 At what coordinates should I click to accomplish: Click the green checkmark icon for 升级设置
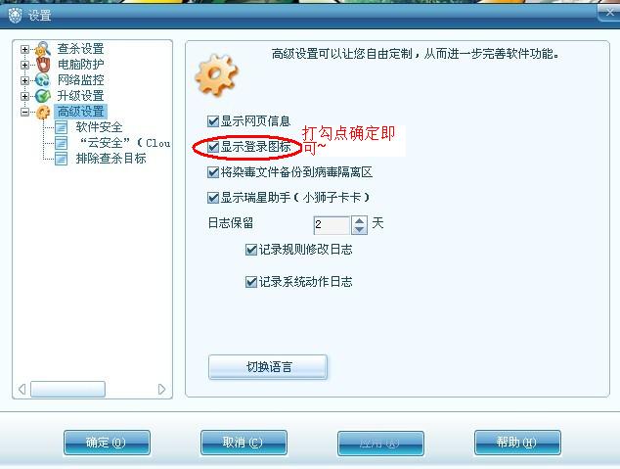pos(42,96)
